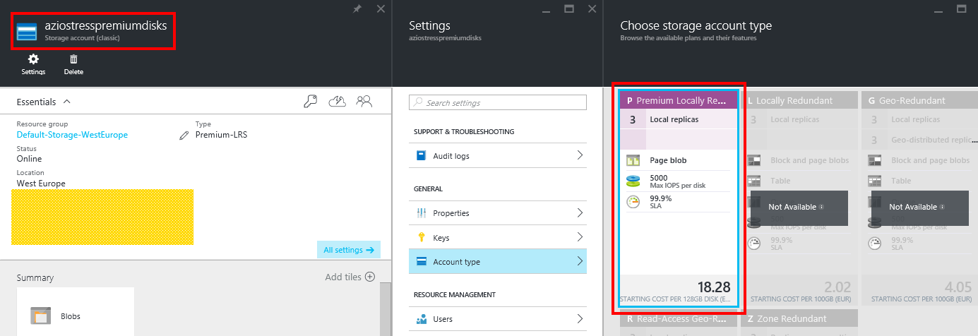Image resolution: width=978 pixels, height=336 pixels.
Task: Open Audit logs setting
Action: (x=498, y=155)
